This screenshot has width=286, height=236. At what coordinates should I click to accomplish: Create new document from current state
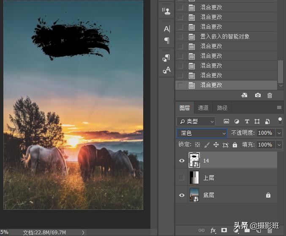(244, 95)
